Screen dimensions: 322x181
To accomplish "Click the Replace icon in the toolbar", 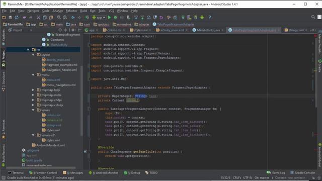I will tap(65, 18).
